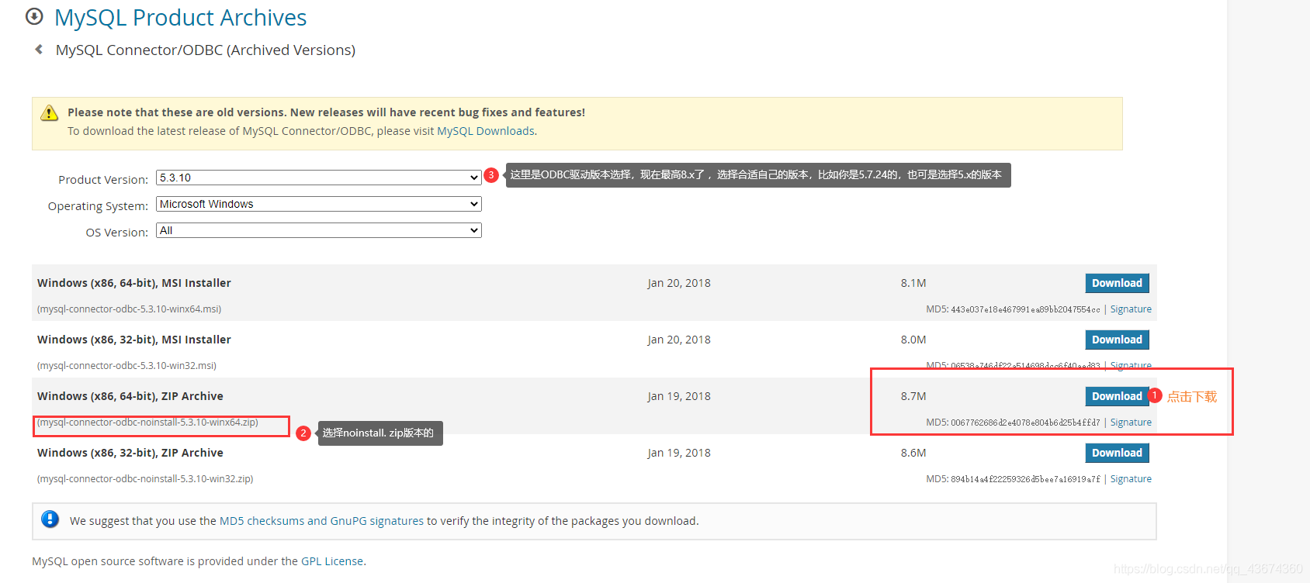Screen dimensions: 1310x583
Task: Download the 32-bit MSI Installer
Action: (x=1117, y=340)
